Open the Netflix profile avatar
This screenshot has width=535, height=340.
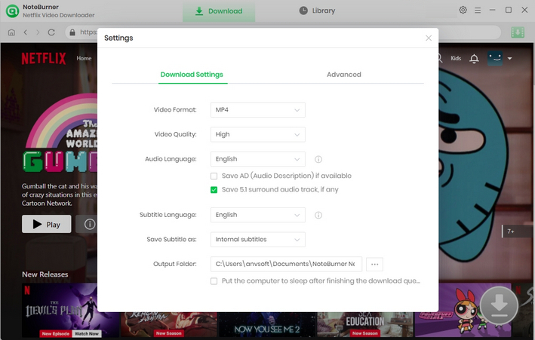pos(495,58)
